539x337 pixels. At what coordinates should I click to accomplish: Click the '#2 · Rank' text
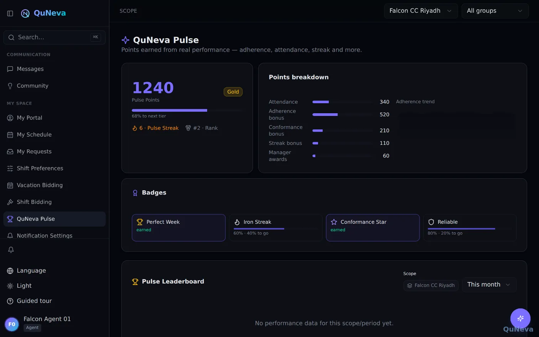206,128
